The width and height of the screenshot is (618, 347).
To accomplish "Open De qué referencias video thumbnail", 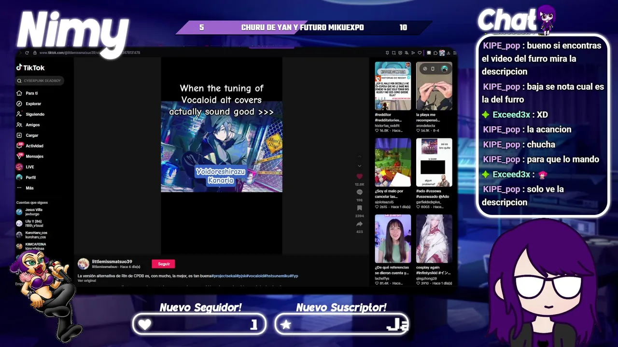I will tap(393, 239).
